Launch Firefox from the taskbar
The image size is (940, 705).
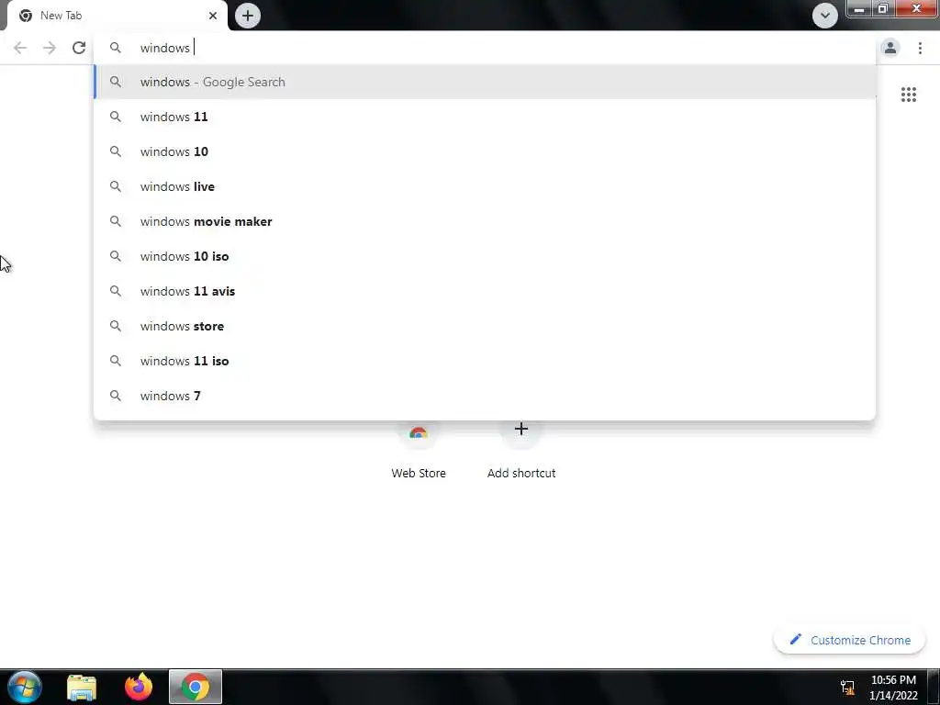[139, 687]
